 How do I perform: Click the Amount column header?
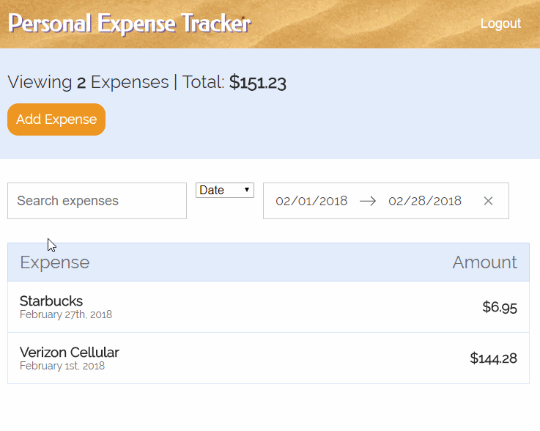[x=484, y=262]
